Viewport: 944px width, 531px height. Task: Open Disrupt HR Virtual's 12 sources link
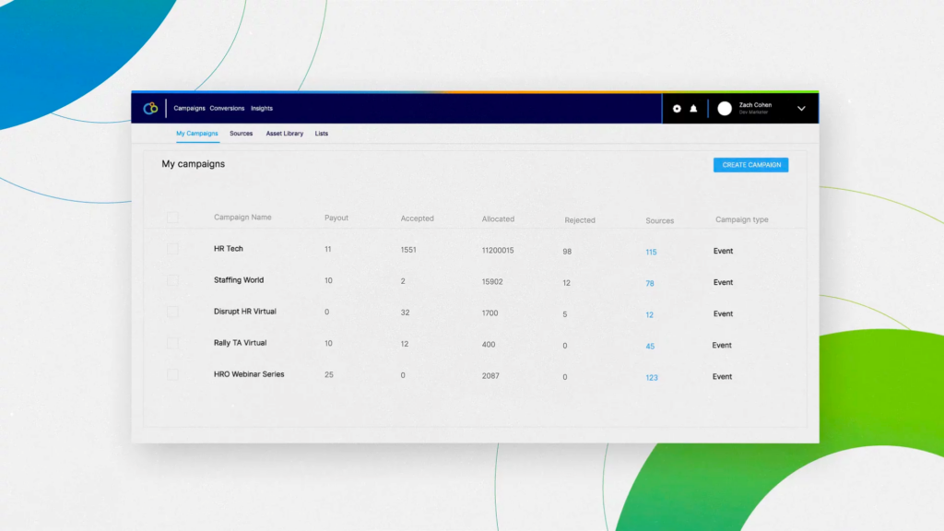[x=649, y=314]
